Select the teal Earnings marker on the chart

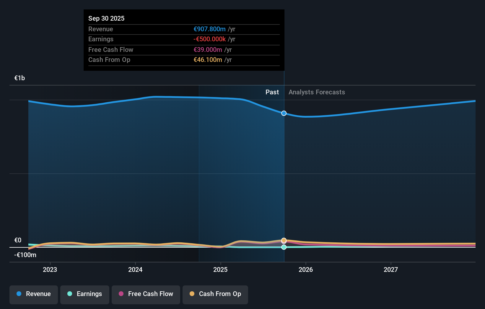pos(284,247)
